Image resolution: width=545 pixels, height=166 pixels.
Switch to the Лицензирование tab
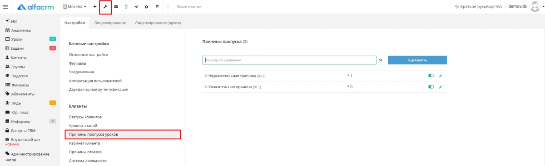pyautogui.click(x=110, y=22)
